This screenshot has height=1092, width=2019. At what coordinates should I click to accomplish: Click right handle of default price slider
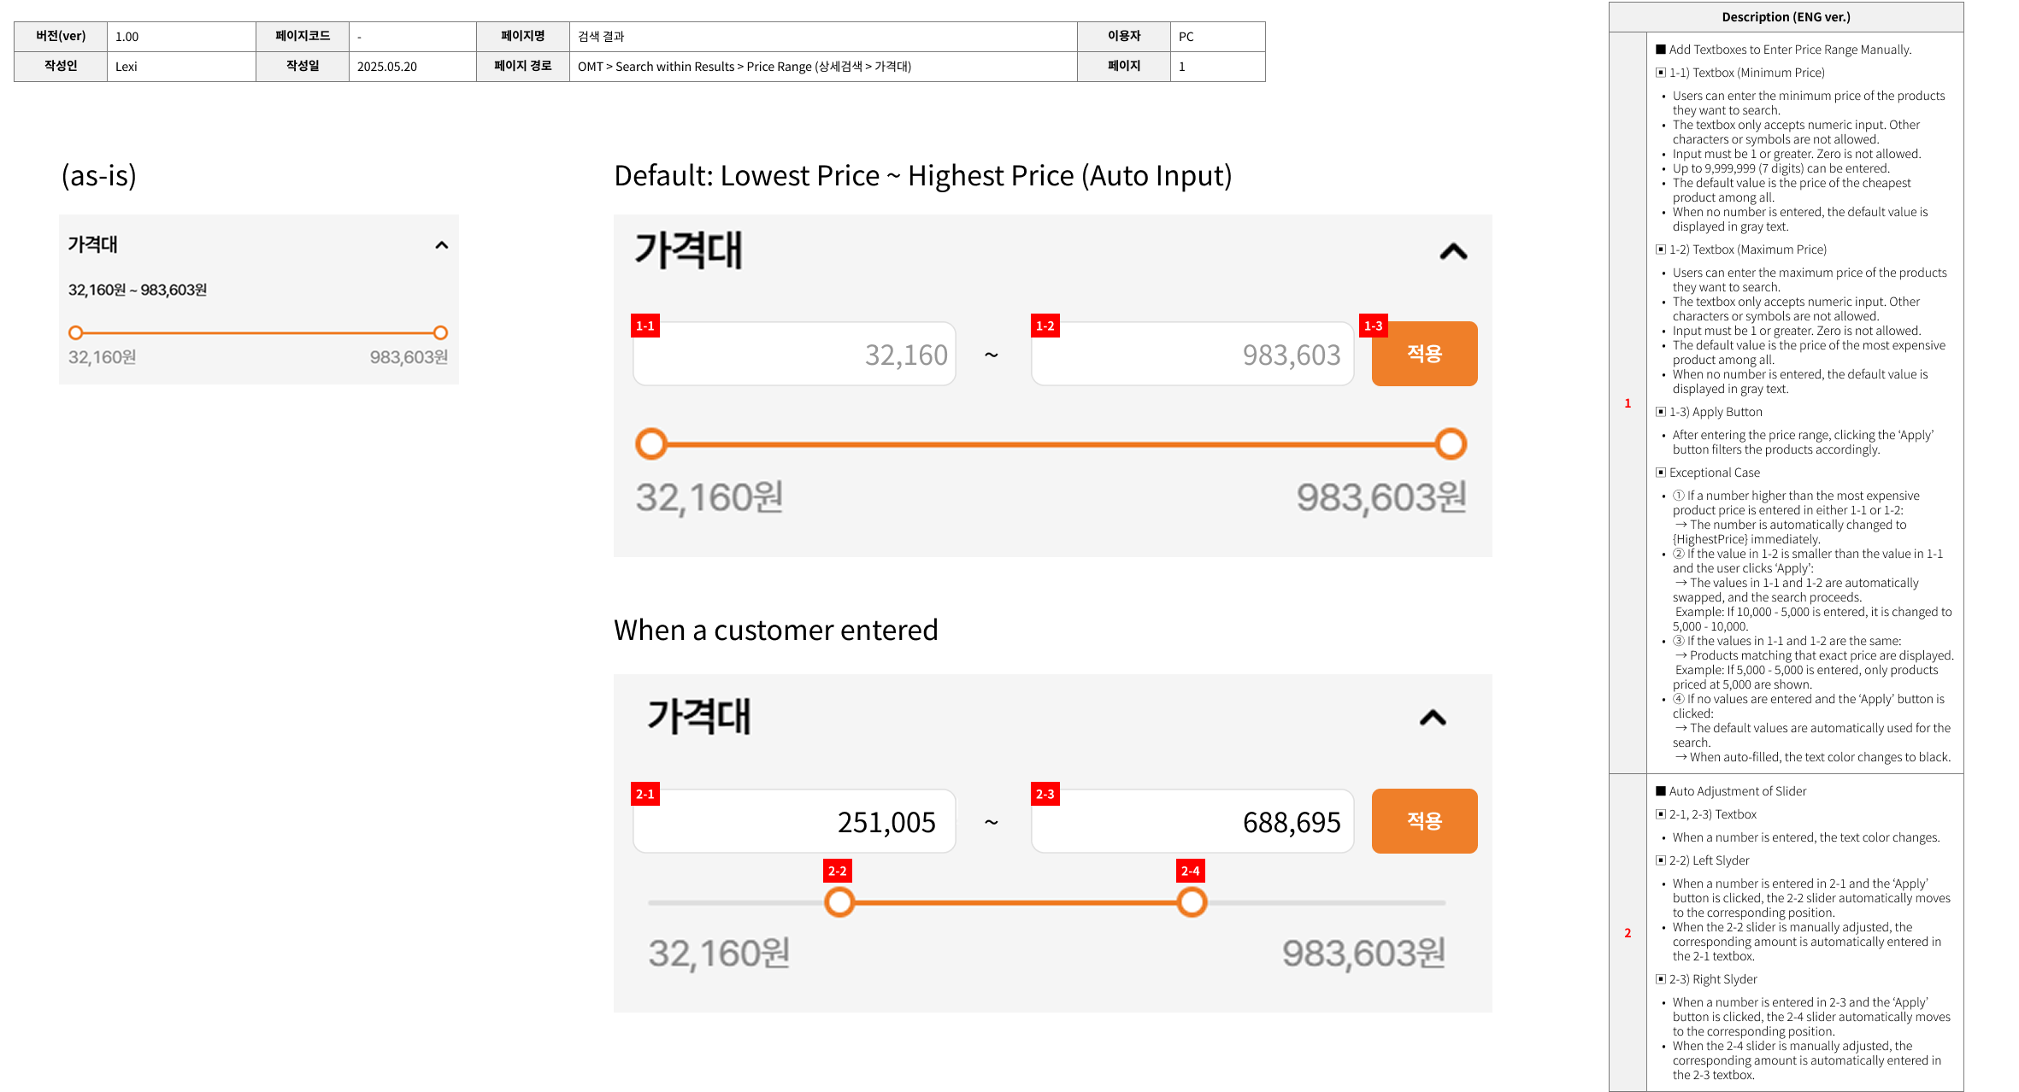[x=1451, y=443]
